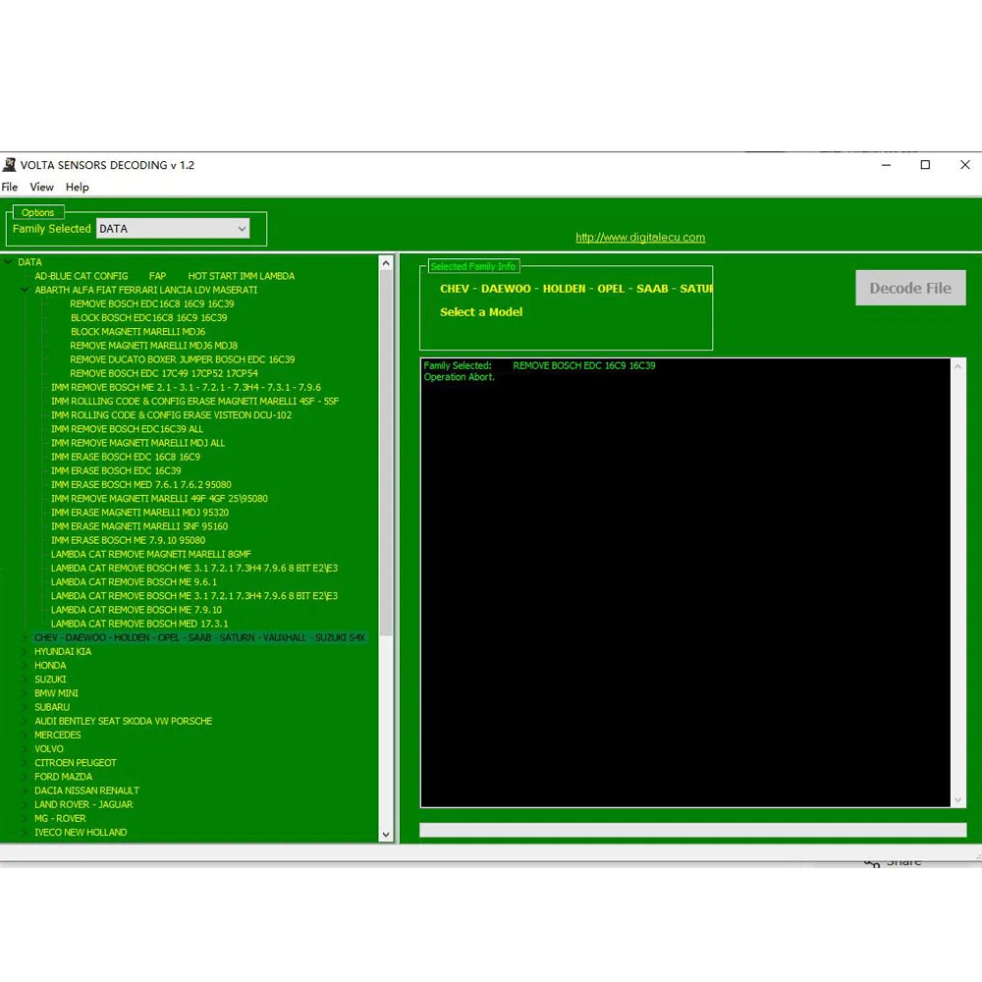Click the progress bar below the log
The image size is (982, 982).
(x=692, y=831)
